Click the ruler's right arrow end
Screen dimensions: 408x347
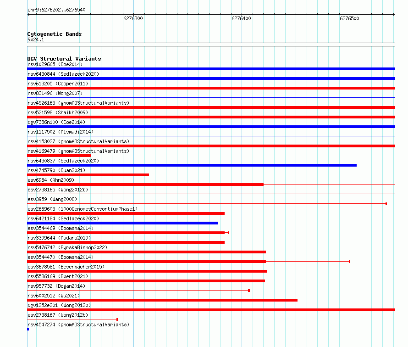click(394, 15)
